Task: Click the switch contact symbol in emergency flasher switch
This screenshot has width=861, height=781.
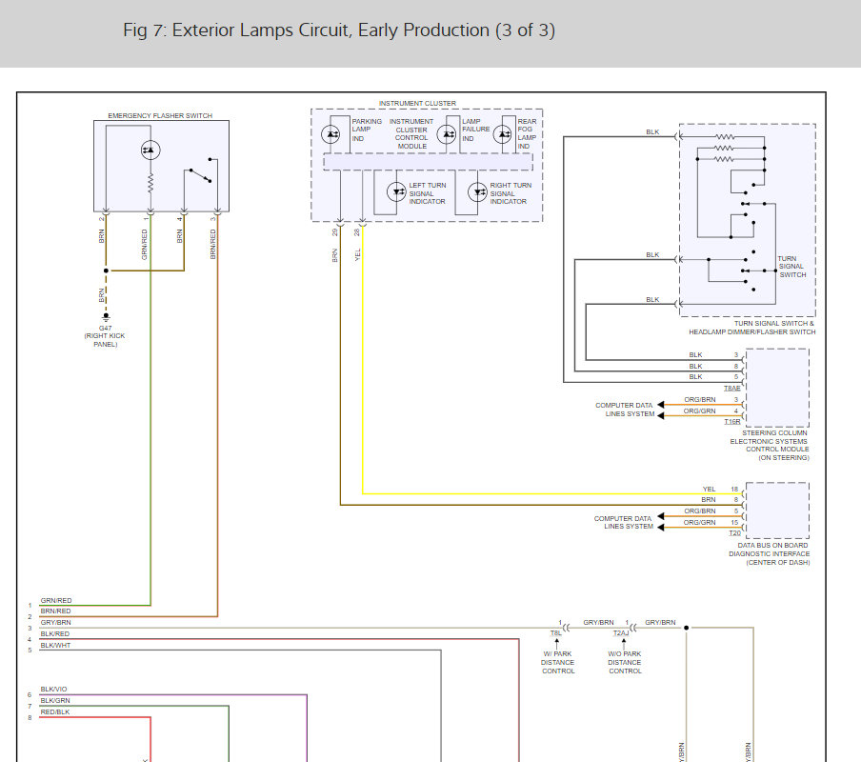Action: coord(200,170)
